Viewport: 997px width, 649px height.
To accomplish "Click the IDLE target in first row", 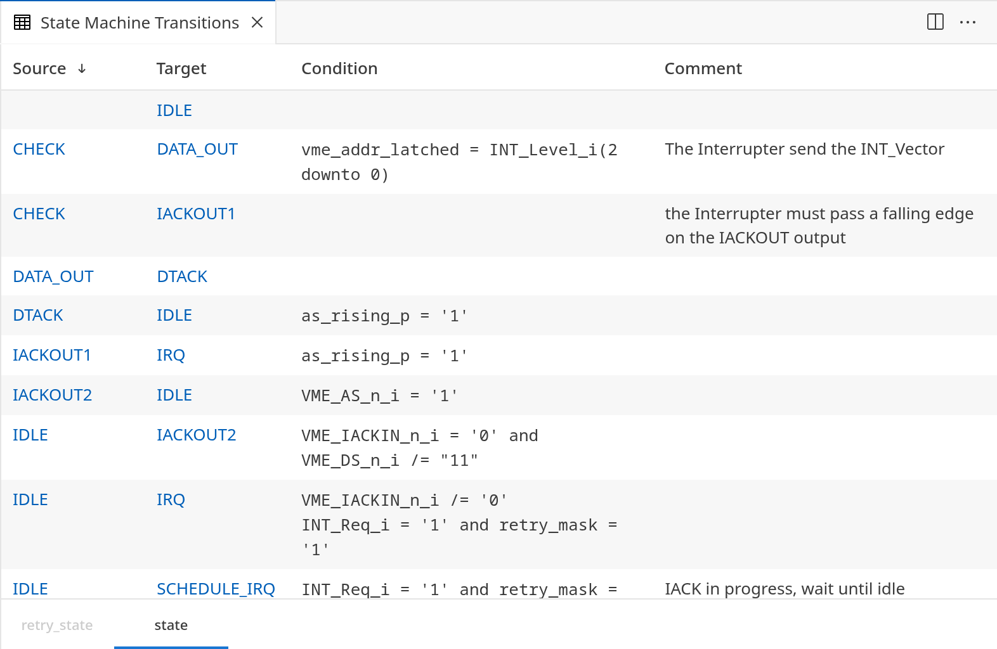I will pos(174,111).
